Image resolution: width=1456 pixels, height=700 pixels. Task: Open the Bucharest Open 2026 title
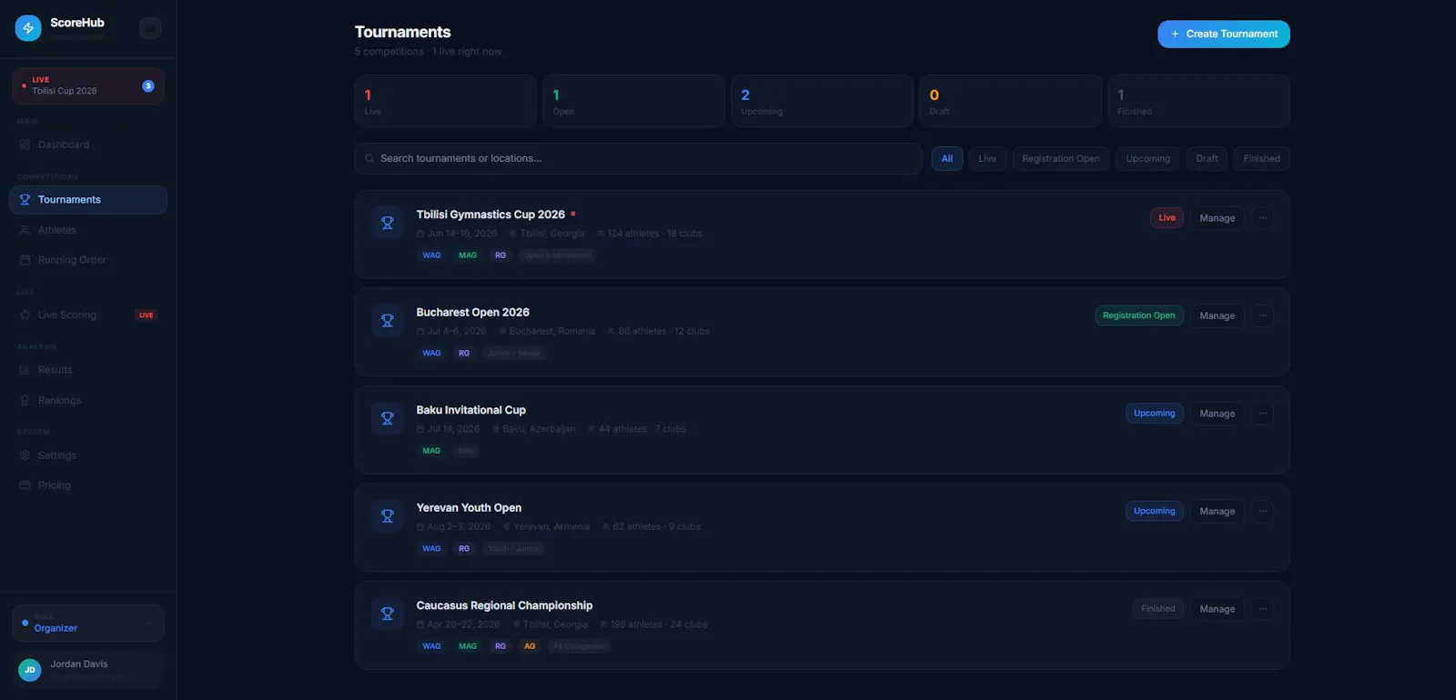pos(472,312)
